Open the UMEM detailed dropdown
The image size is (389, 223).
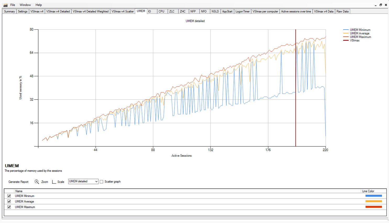[83, 181]
